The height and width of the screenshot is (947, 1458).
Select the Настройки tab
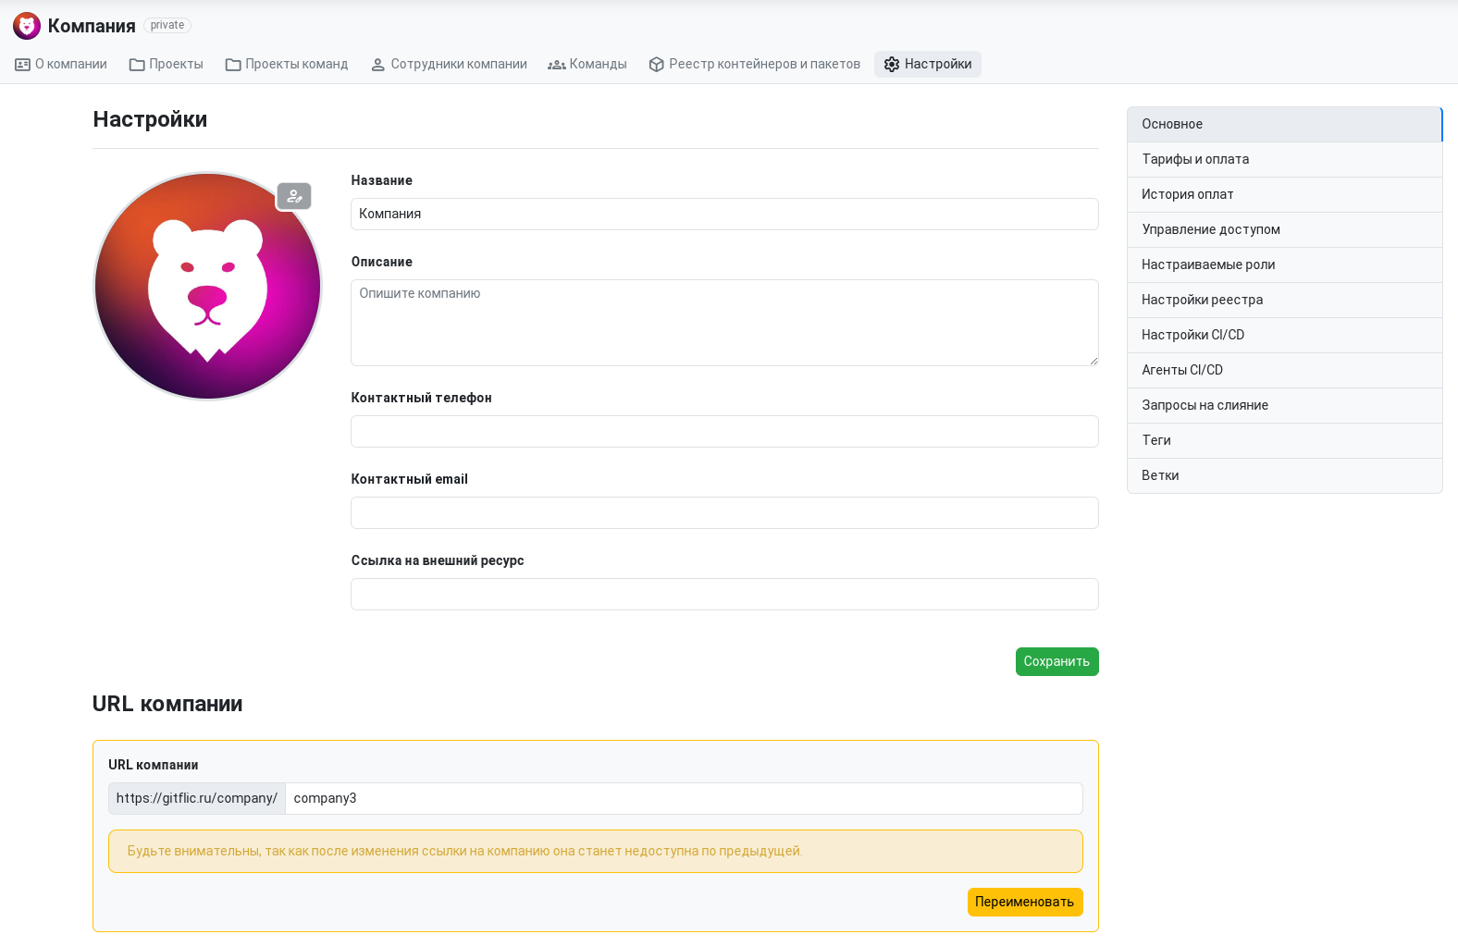click(x=928, y=65)
